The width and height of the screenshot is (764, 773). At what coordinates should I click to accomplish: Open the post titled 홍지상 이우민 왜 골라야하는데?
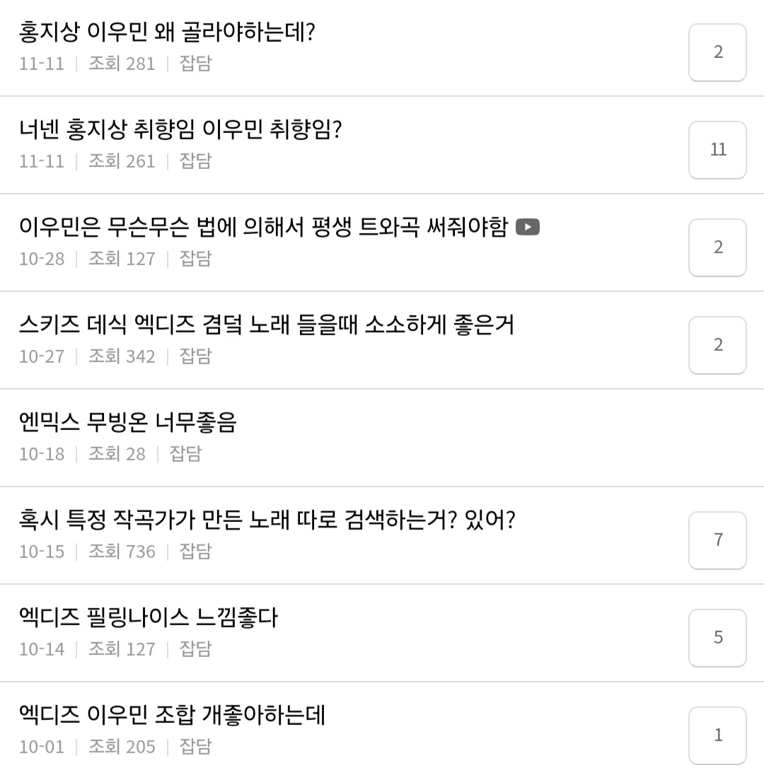(167, 32)
